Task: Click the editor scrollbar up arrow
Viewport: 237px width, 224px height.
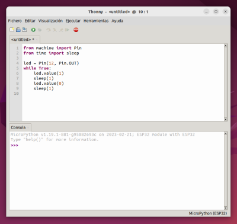Action: point(226,46)
